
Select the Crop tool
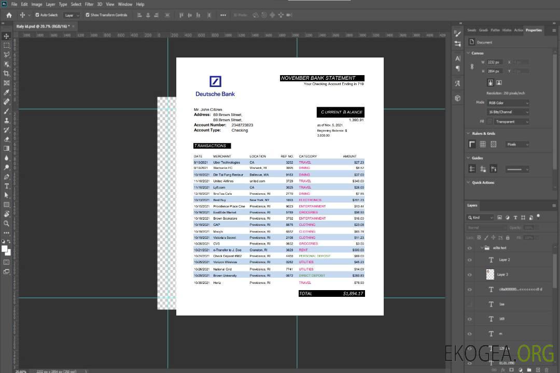[6, 74]
